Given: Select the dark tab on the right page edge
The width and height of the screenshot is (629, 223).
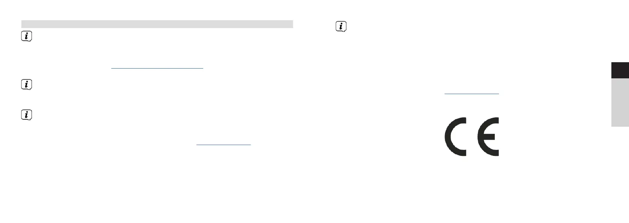Looking at the screenshot, I should pyautogui.click(x=620, y=71).
